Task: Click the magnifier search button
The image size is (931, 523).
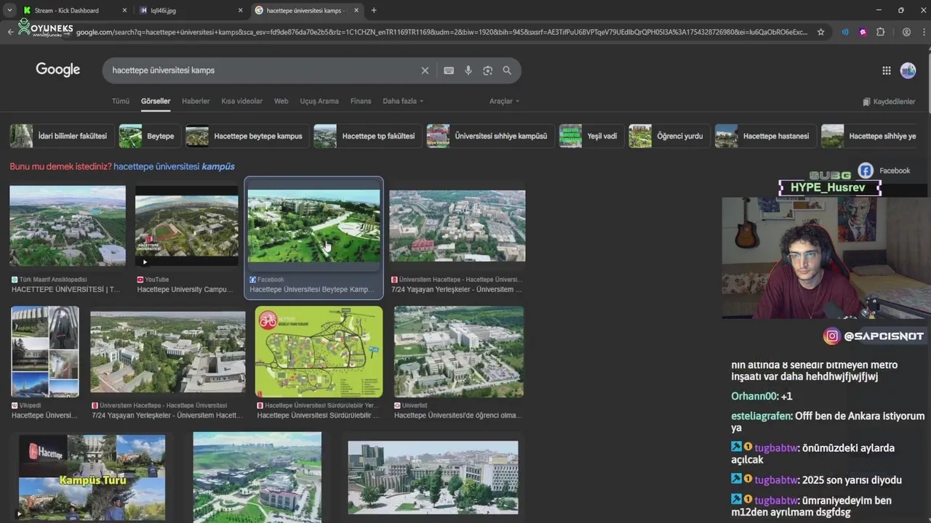Action: tap(507, 70)
